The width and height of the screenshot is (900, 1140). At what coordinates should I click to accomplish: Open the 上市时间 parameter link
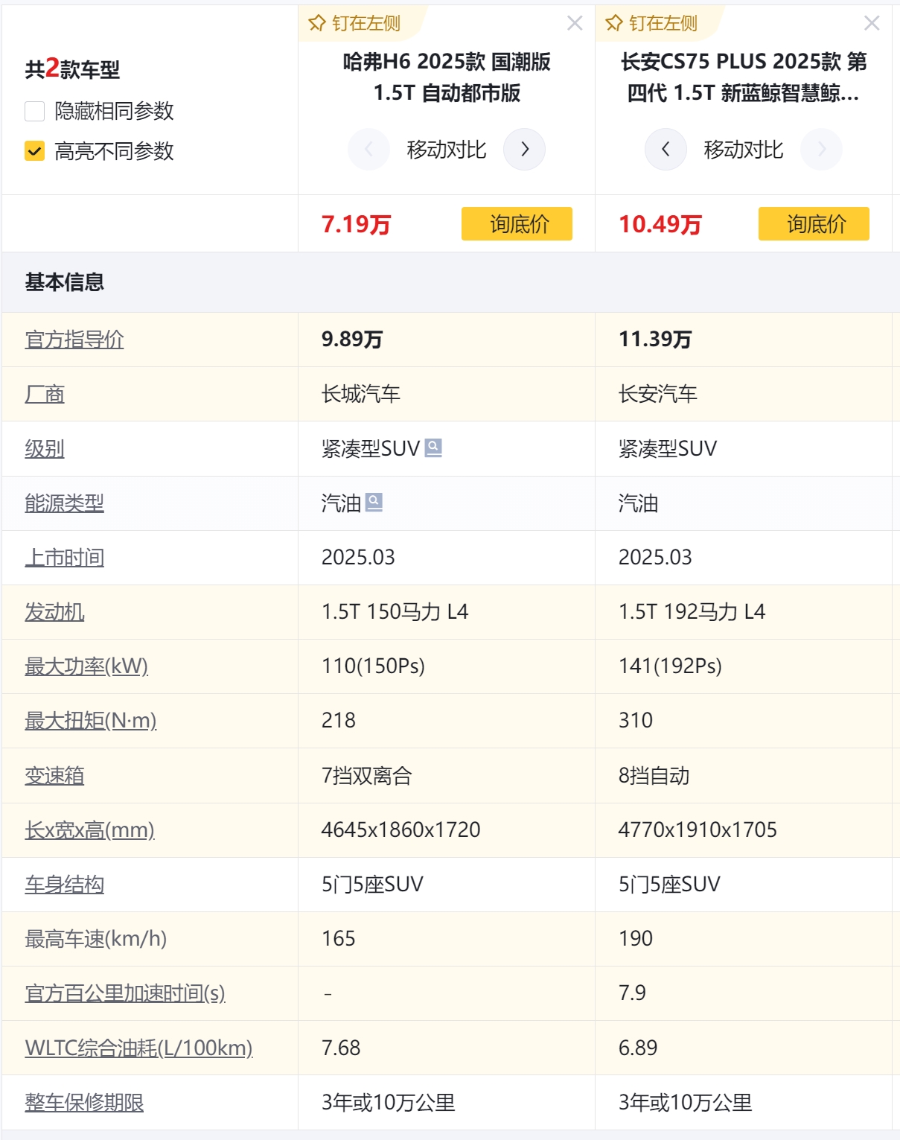[65, 557]
